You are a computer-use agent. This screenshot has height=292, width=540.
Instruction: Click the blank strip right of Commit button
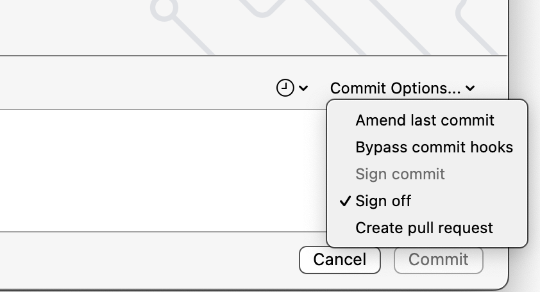click(495, 259)
